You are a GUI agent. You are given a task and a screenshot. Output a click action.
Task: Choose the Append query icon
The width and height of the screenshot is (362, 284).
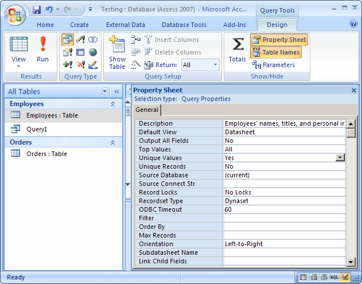point(68,64)
